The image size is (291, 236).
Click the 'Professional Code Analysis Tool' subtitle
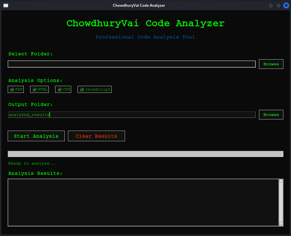145,37
